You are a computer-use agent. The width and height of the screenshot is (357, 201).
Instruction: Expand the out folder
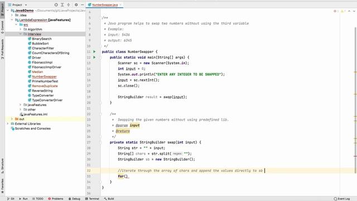coord(12,119)
